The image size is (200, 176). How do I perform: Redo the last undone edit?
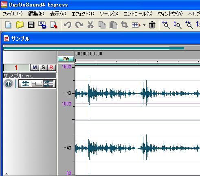point(79,25)
